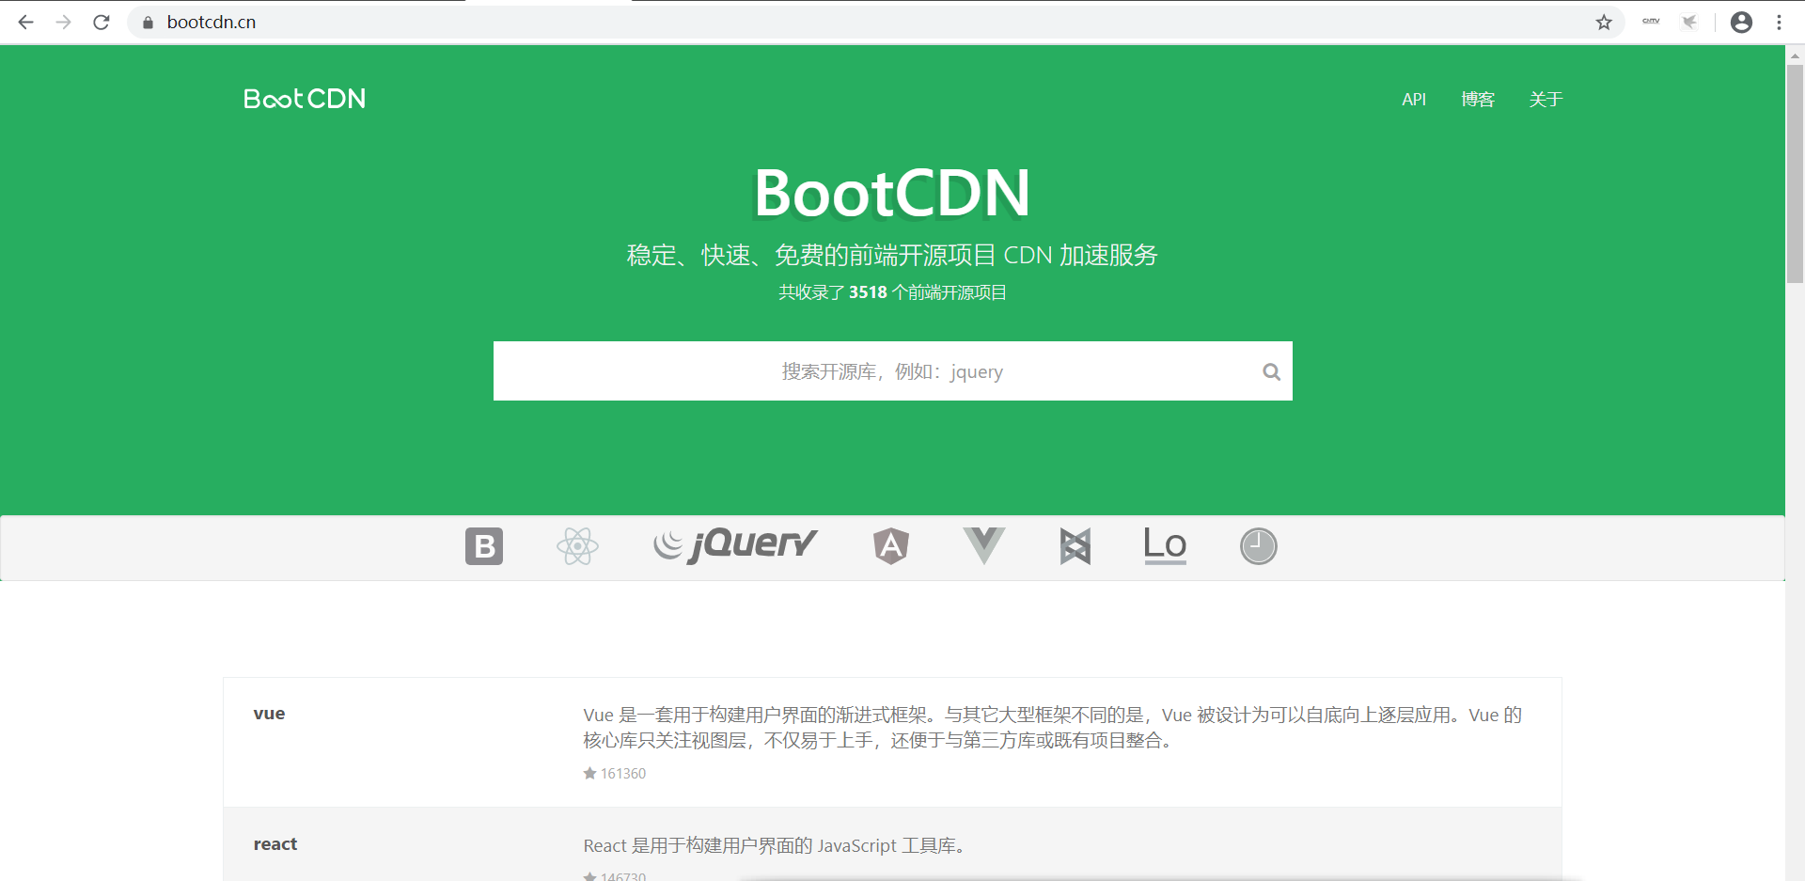This screenshot has width=1805, height=881.
Task: Click the page reload icon
Action: tap(101, 22)
